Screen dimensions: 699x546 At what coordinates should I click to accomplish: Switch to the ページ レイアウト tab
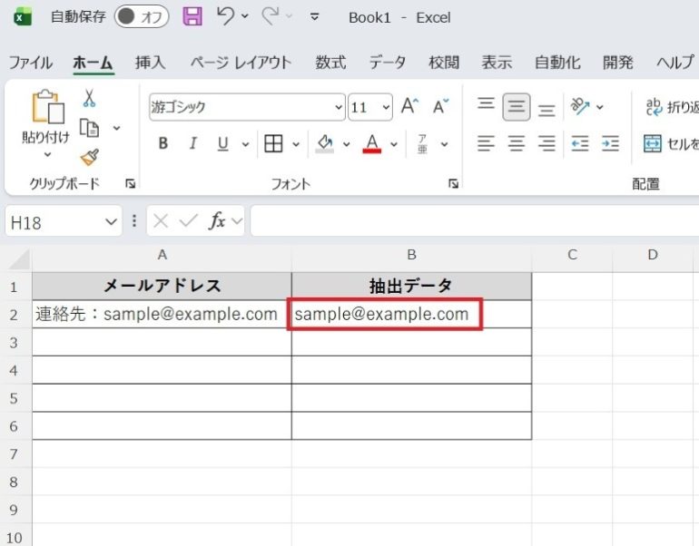tap(241, 63)
